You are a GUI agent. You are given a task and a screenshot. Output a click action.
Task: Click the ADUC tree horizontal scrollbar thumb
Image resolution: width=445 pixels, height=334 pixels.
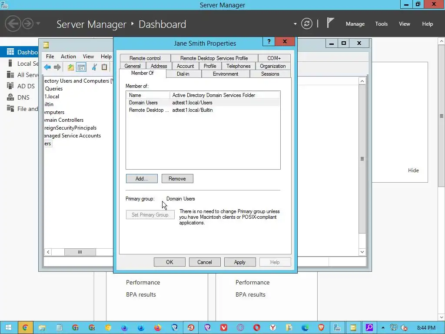point(80,252)
